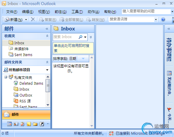Screen dimensions: 174x137
Task: Collapse the 私有文件夹 tree node
Action: [x=6, y=77]
